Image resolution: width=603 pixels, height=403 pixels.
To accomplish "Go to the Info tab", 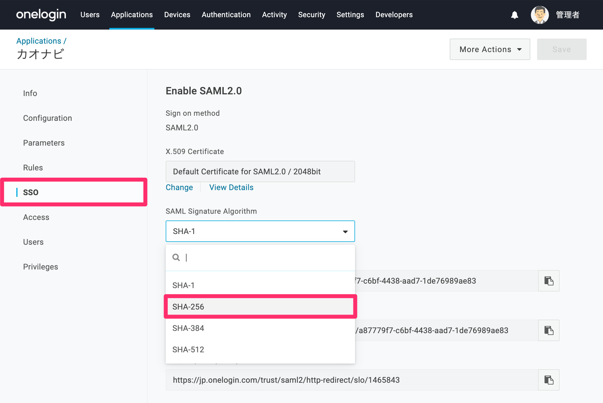I will [30, 93].
